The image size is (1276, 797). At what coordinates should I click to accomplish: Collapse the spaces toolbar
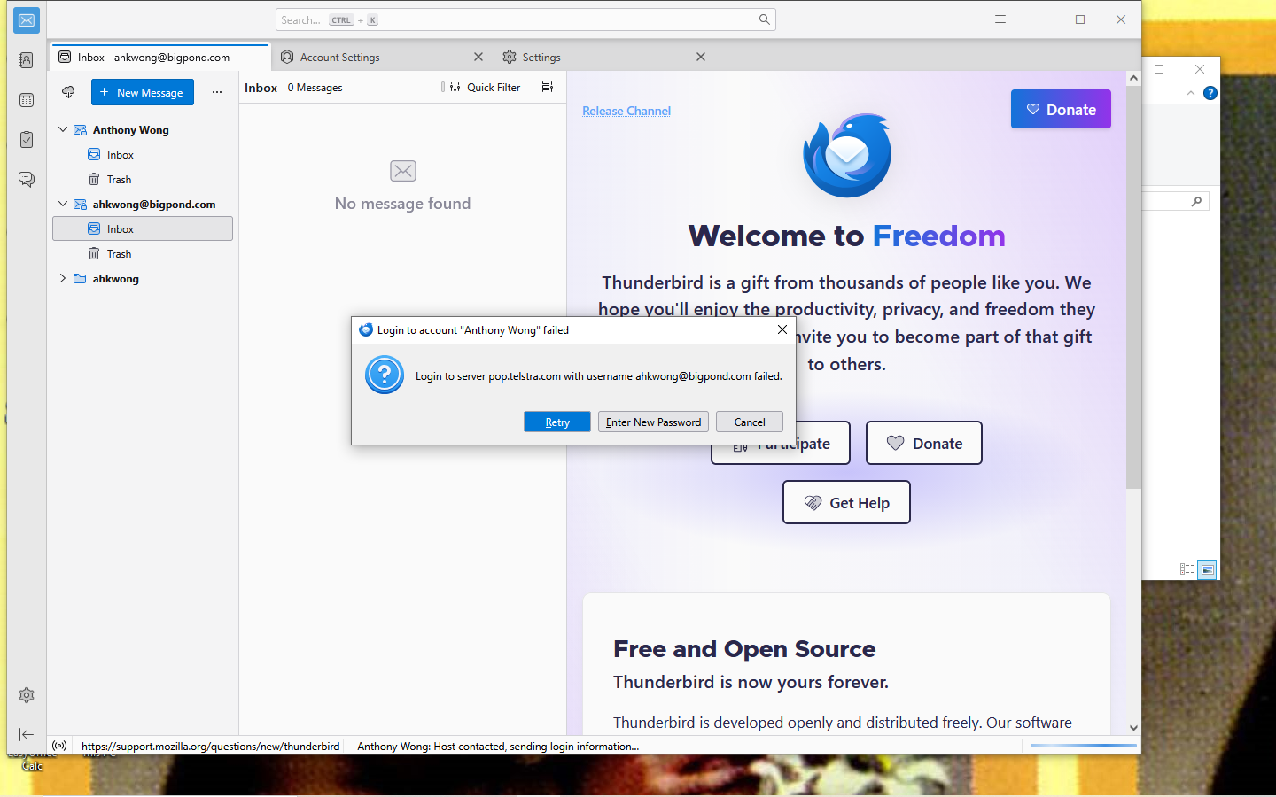point(27,734)
